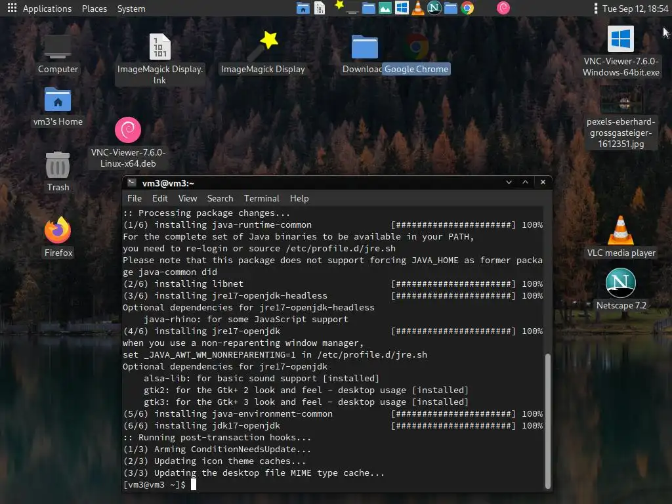Click the terminal title text vm3@vm3:~
This screenshot has width=672, height=504.
(168, 184)
